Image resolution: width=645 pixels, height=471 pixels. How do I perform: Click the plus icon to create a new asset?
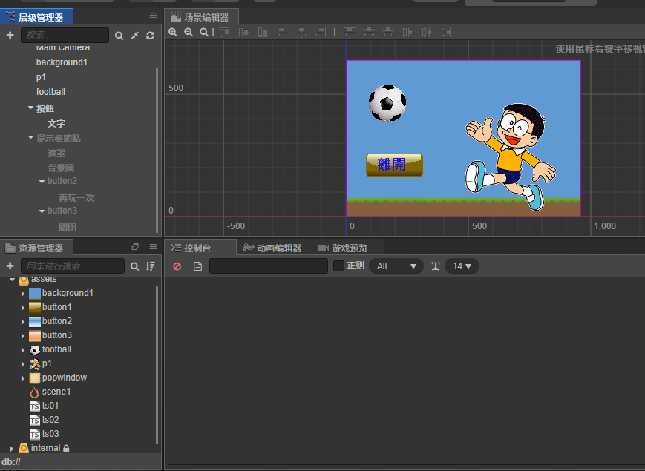(10, 266)
